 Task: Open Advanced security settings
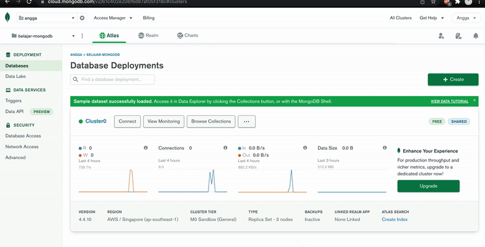tap(16, 158)
